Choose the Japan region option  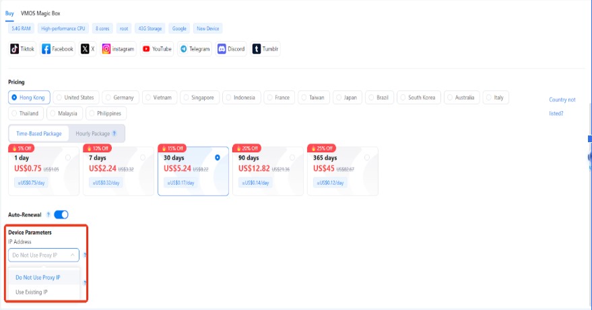pyautogui.click(x=338, y=98)
